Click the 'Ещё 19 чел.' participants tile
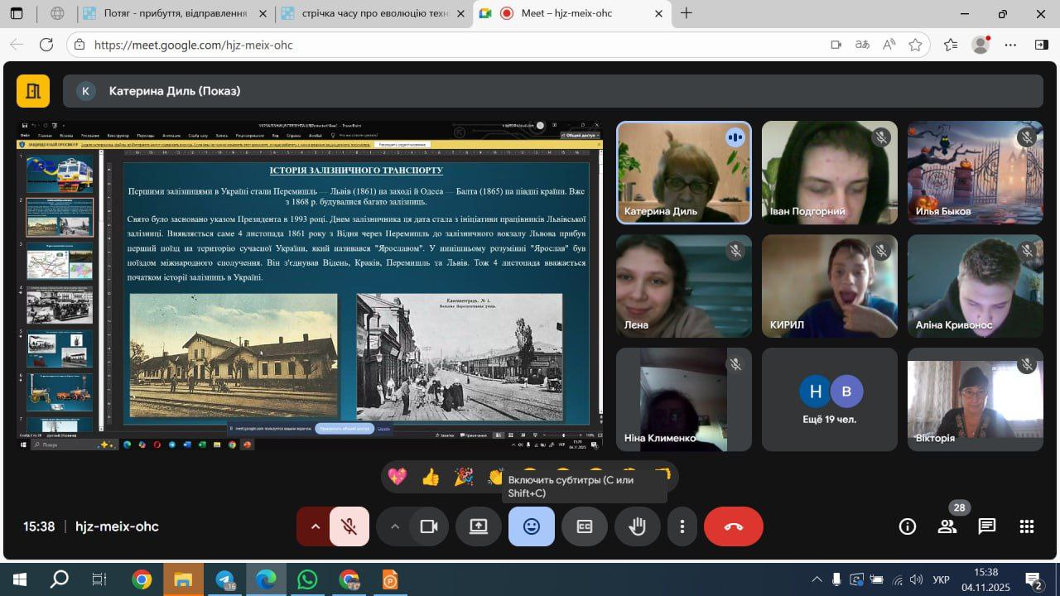1060x596 pixels. tap(829, 399)
